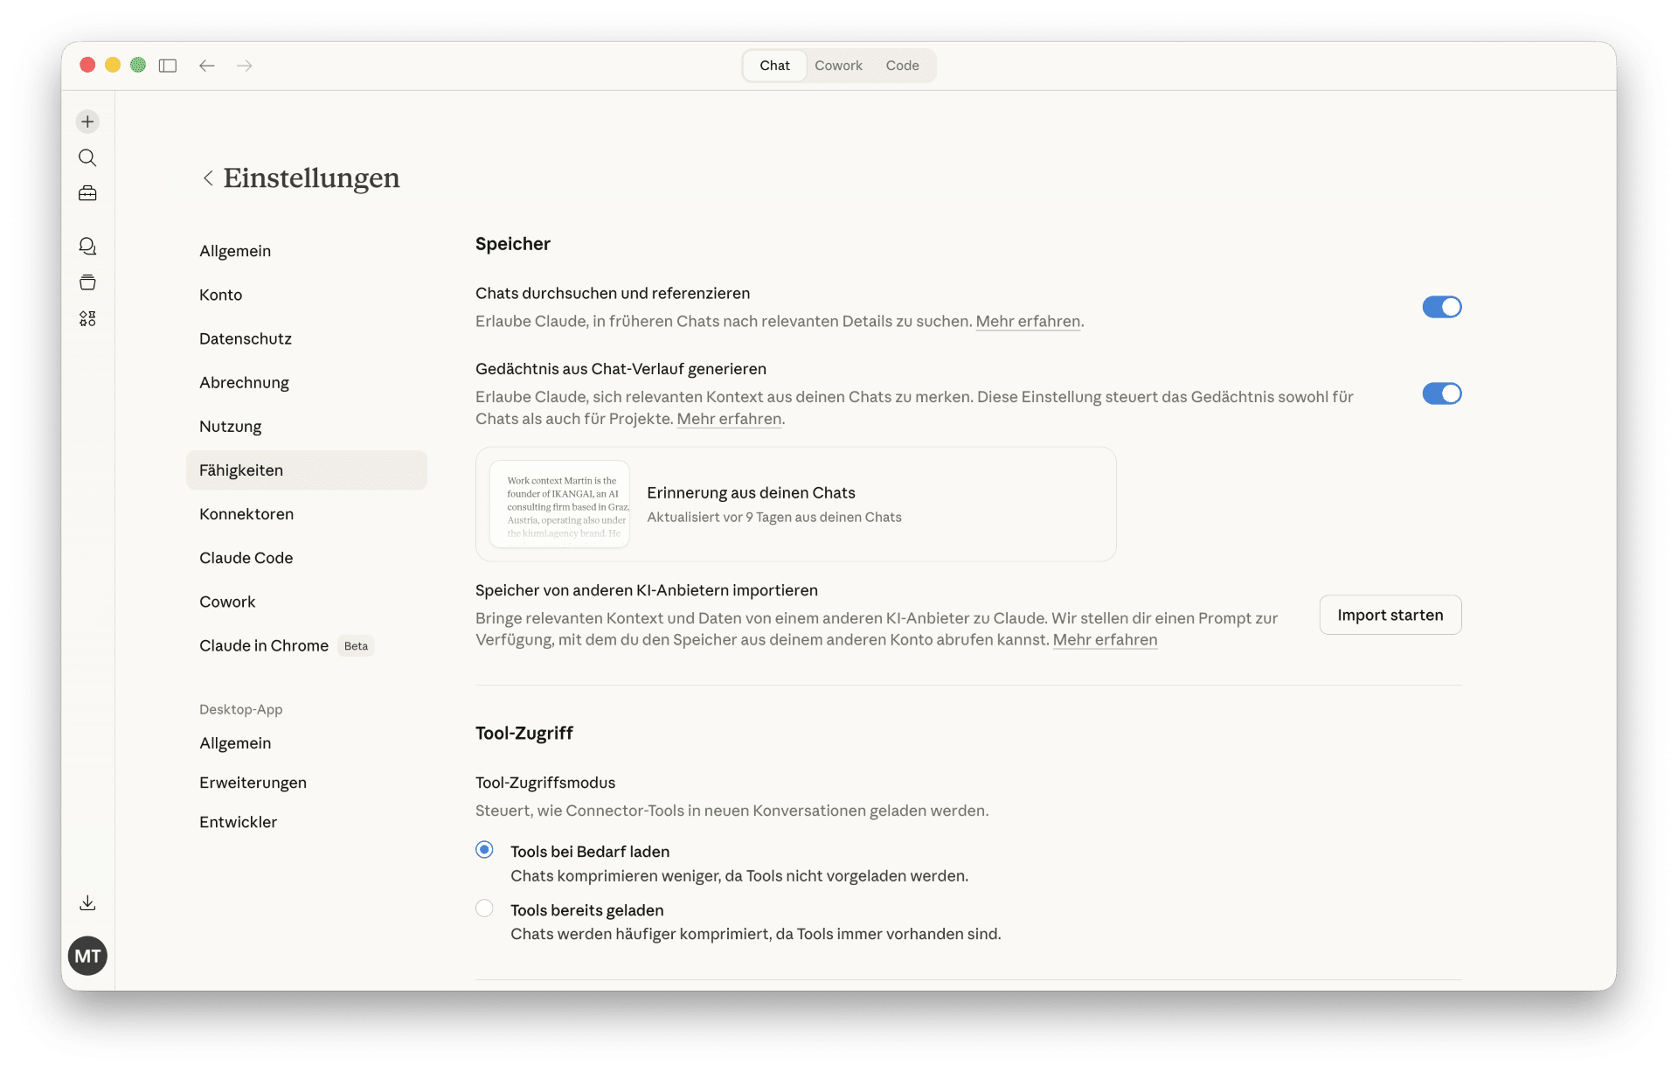
Task: Open search with magnifying glass icon
Action: [x=87, y=157]
